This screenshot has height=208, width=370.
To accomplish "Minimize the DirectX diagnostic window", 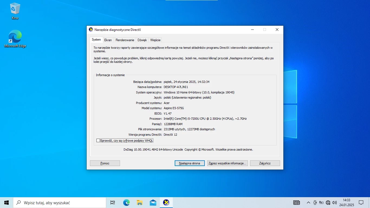I will pyautogui.click(x=252, y=30).
